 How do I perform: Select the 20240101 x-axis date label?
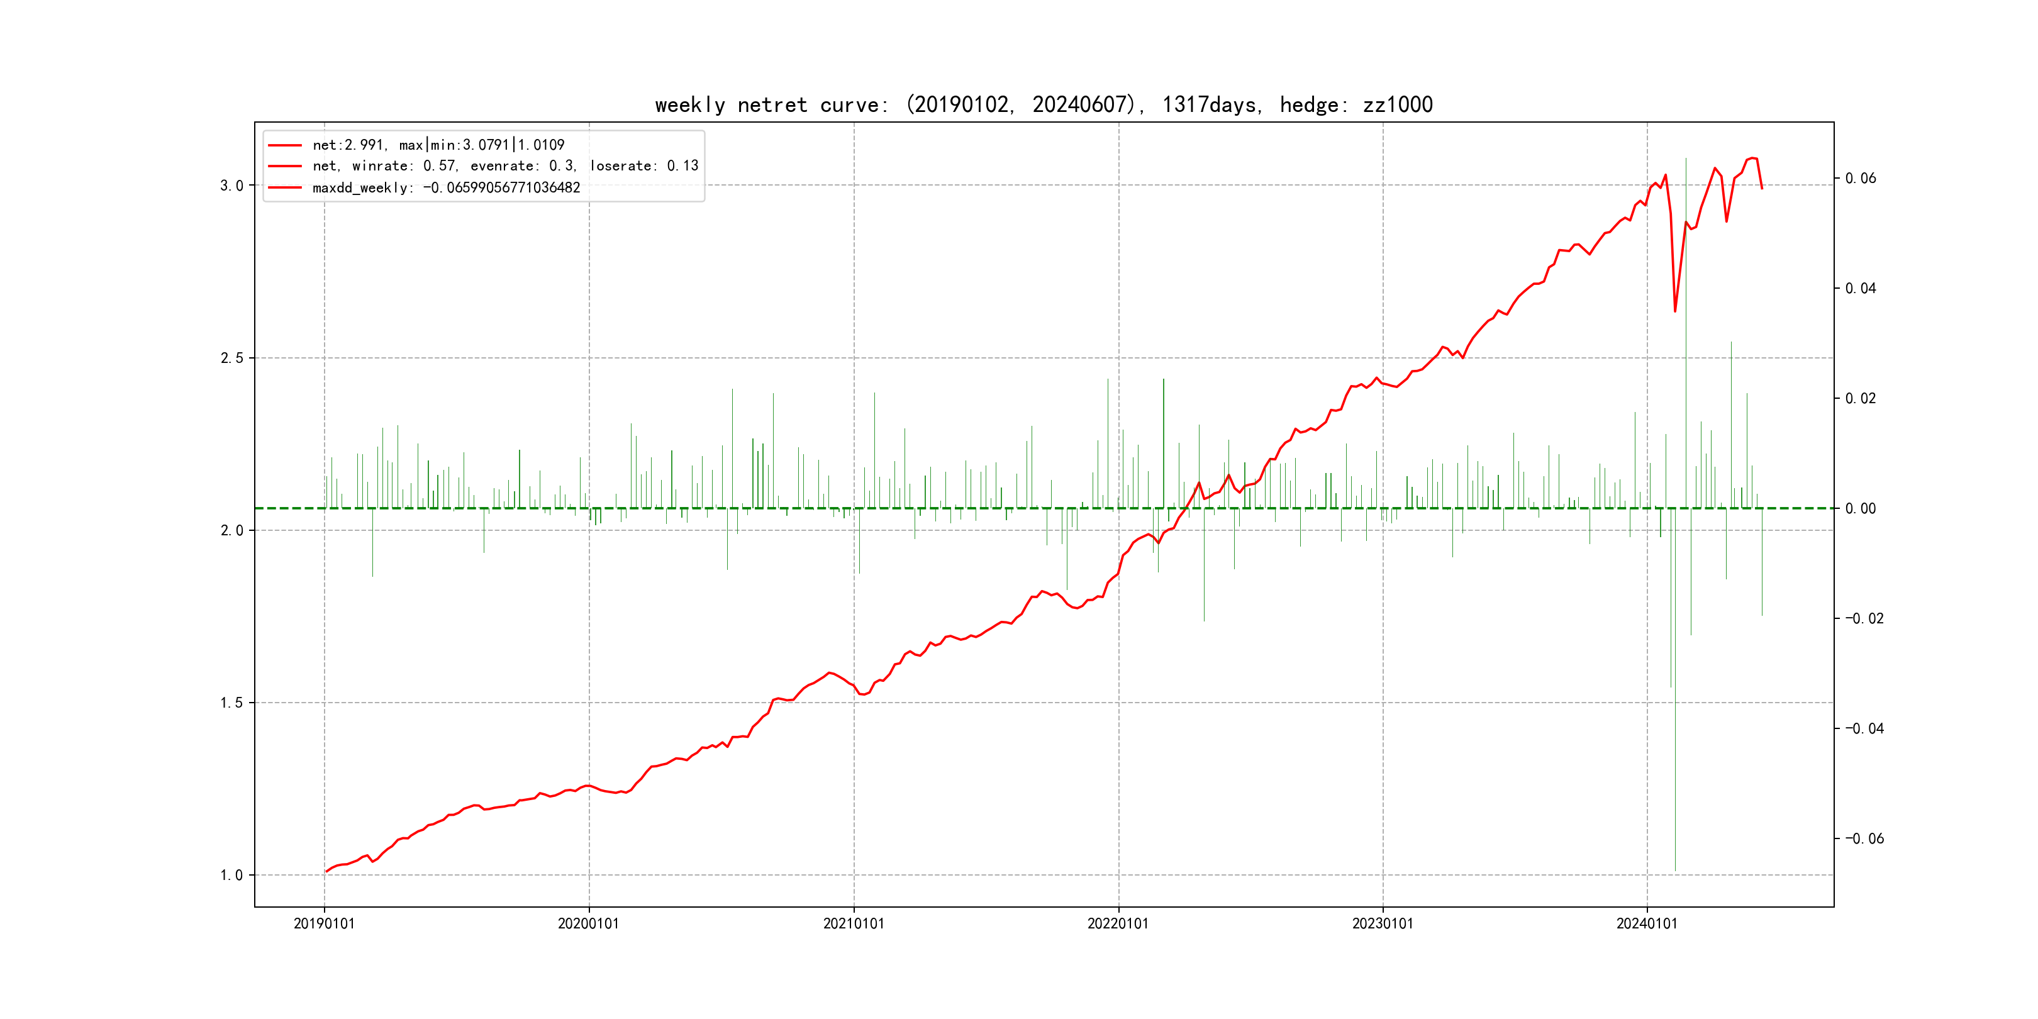point(1646,924)
